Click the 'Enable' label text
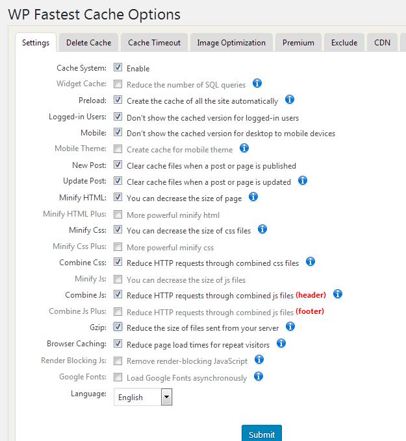The image size is (406, 441). coord(138,68)
